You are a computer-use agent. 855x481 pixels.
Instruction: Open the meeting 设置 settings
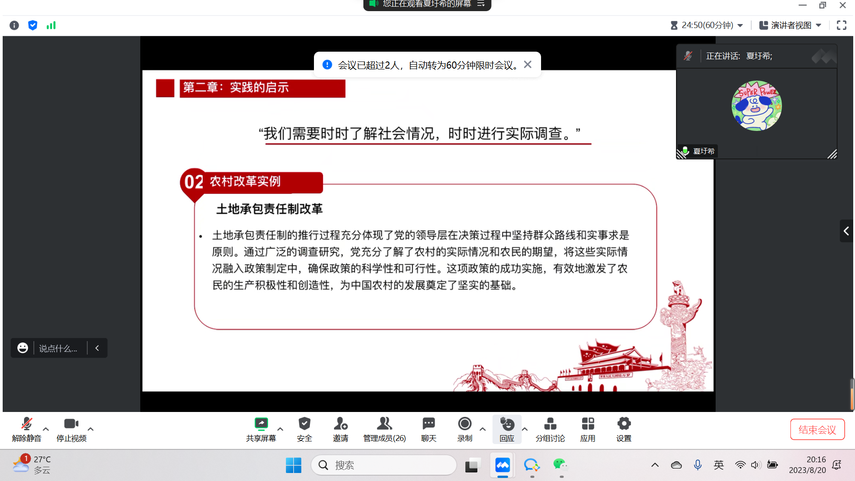(x=623, y=429)
